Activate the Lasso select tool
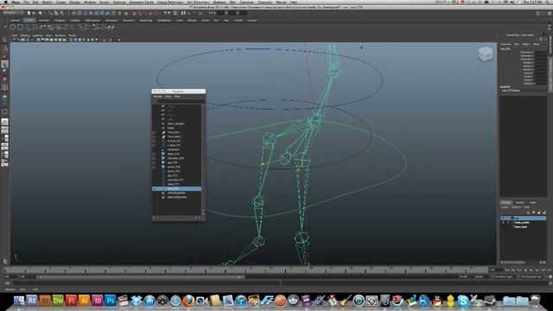553x311 pixels. 5,49
